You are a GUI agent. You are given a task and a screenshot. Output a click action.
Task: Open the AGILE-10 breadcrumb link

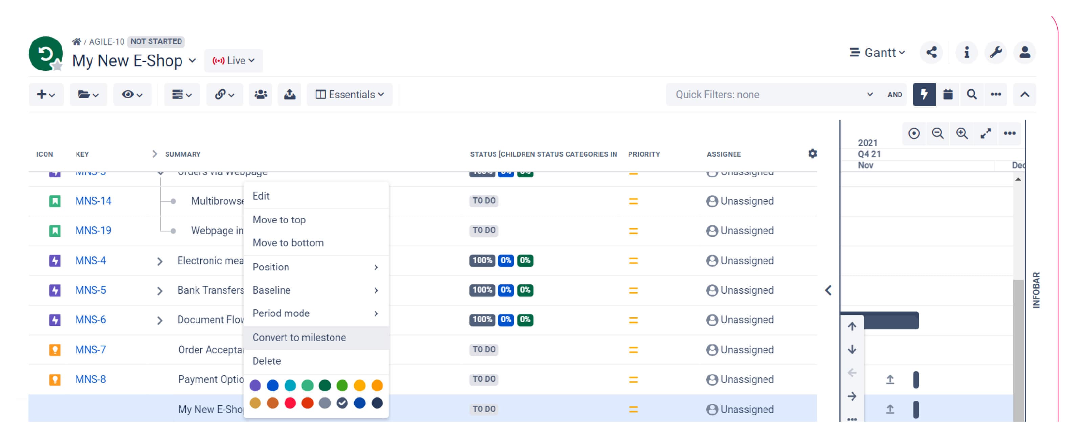[106, 42]
